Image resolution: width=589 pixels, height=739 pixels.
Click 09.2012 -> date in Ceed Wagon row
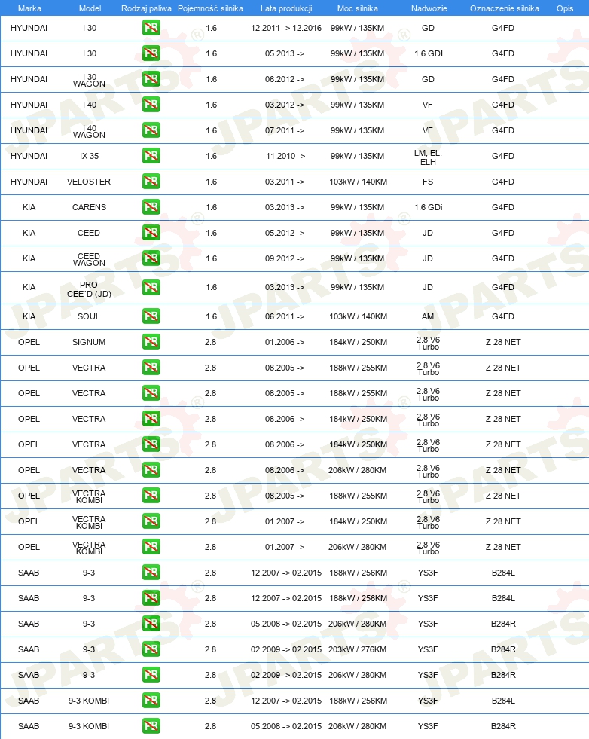point(285,258)
